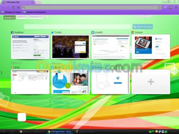The width and height of the screenshot is (179, 134).
Task: Open the Twitter dial thumbnail
Action: [71, 47]
